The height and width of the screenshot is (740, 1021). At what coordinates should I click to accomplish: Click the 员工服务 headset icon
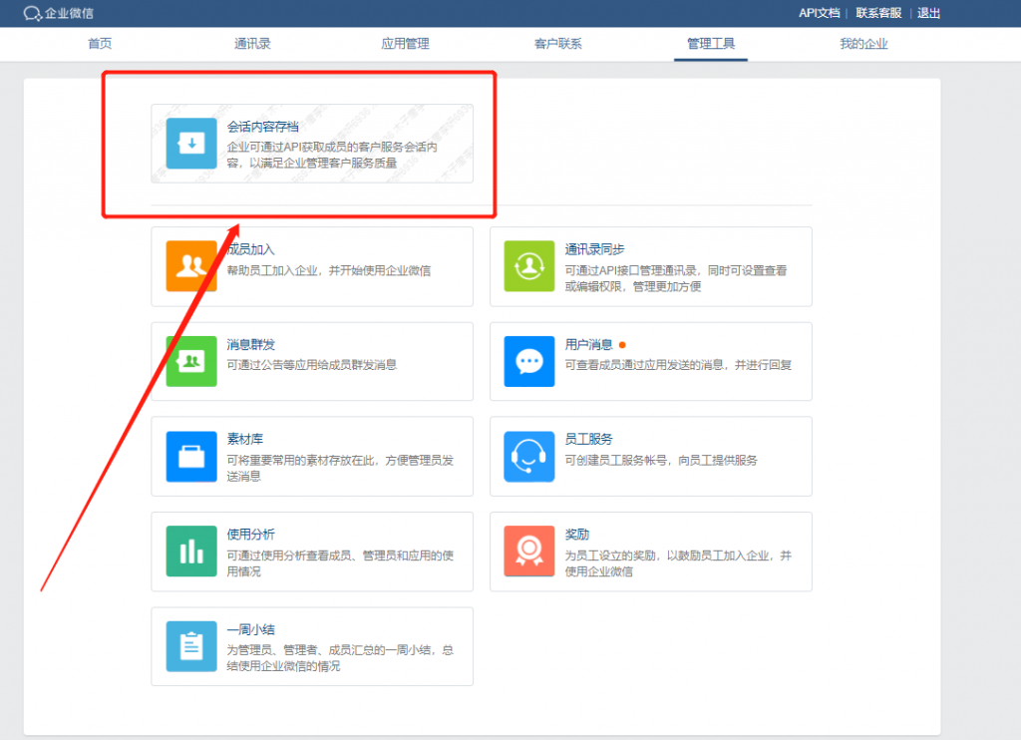coord(529,457)
